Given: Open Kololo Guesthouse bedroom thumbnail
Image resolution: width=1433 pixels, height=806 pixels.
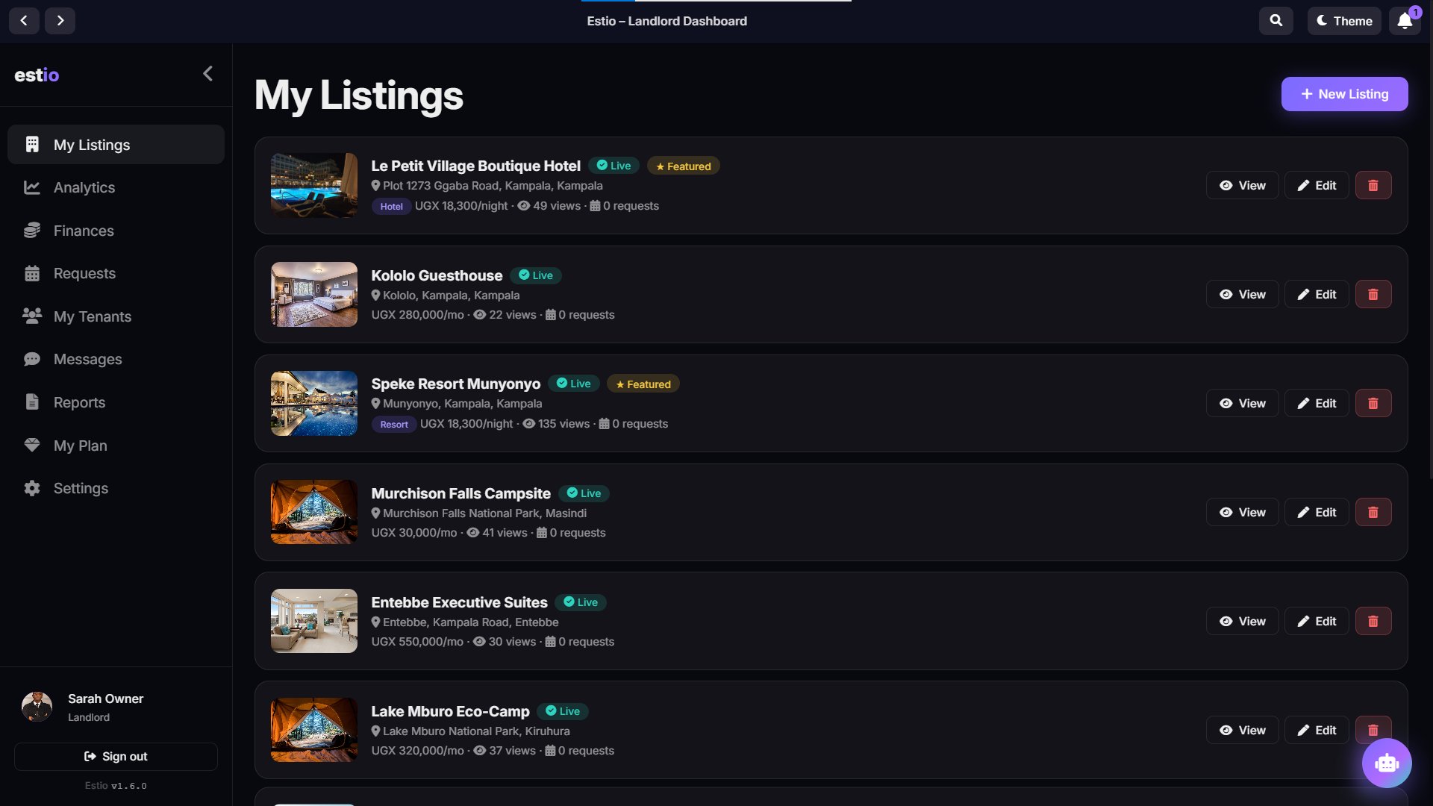Looking at the screenshot, I should (314, 294).
